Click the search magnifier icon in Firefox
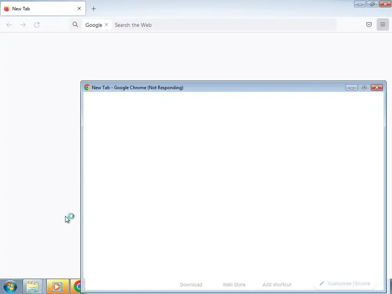The image size is (392, 294). point(75,24)
